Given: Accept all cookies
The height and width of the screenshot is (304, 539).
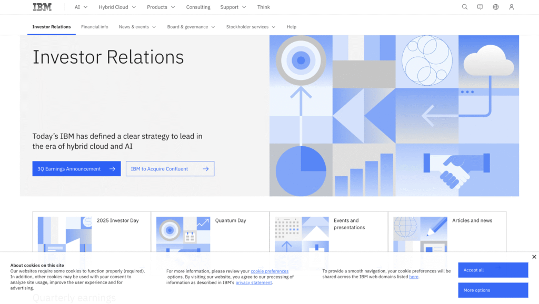Looking at the screenshot, I should point(493,270).
